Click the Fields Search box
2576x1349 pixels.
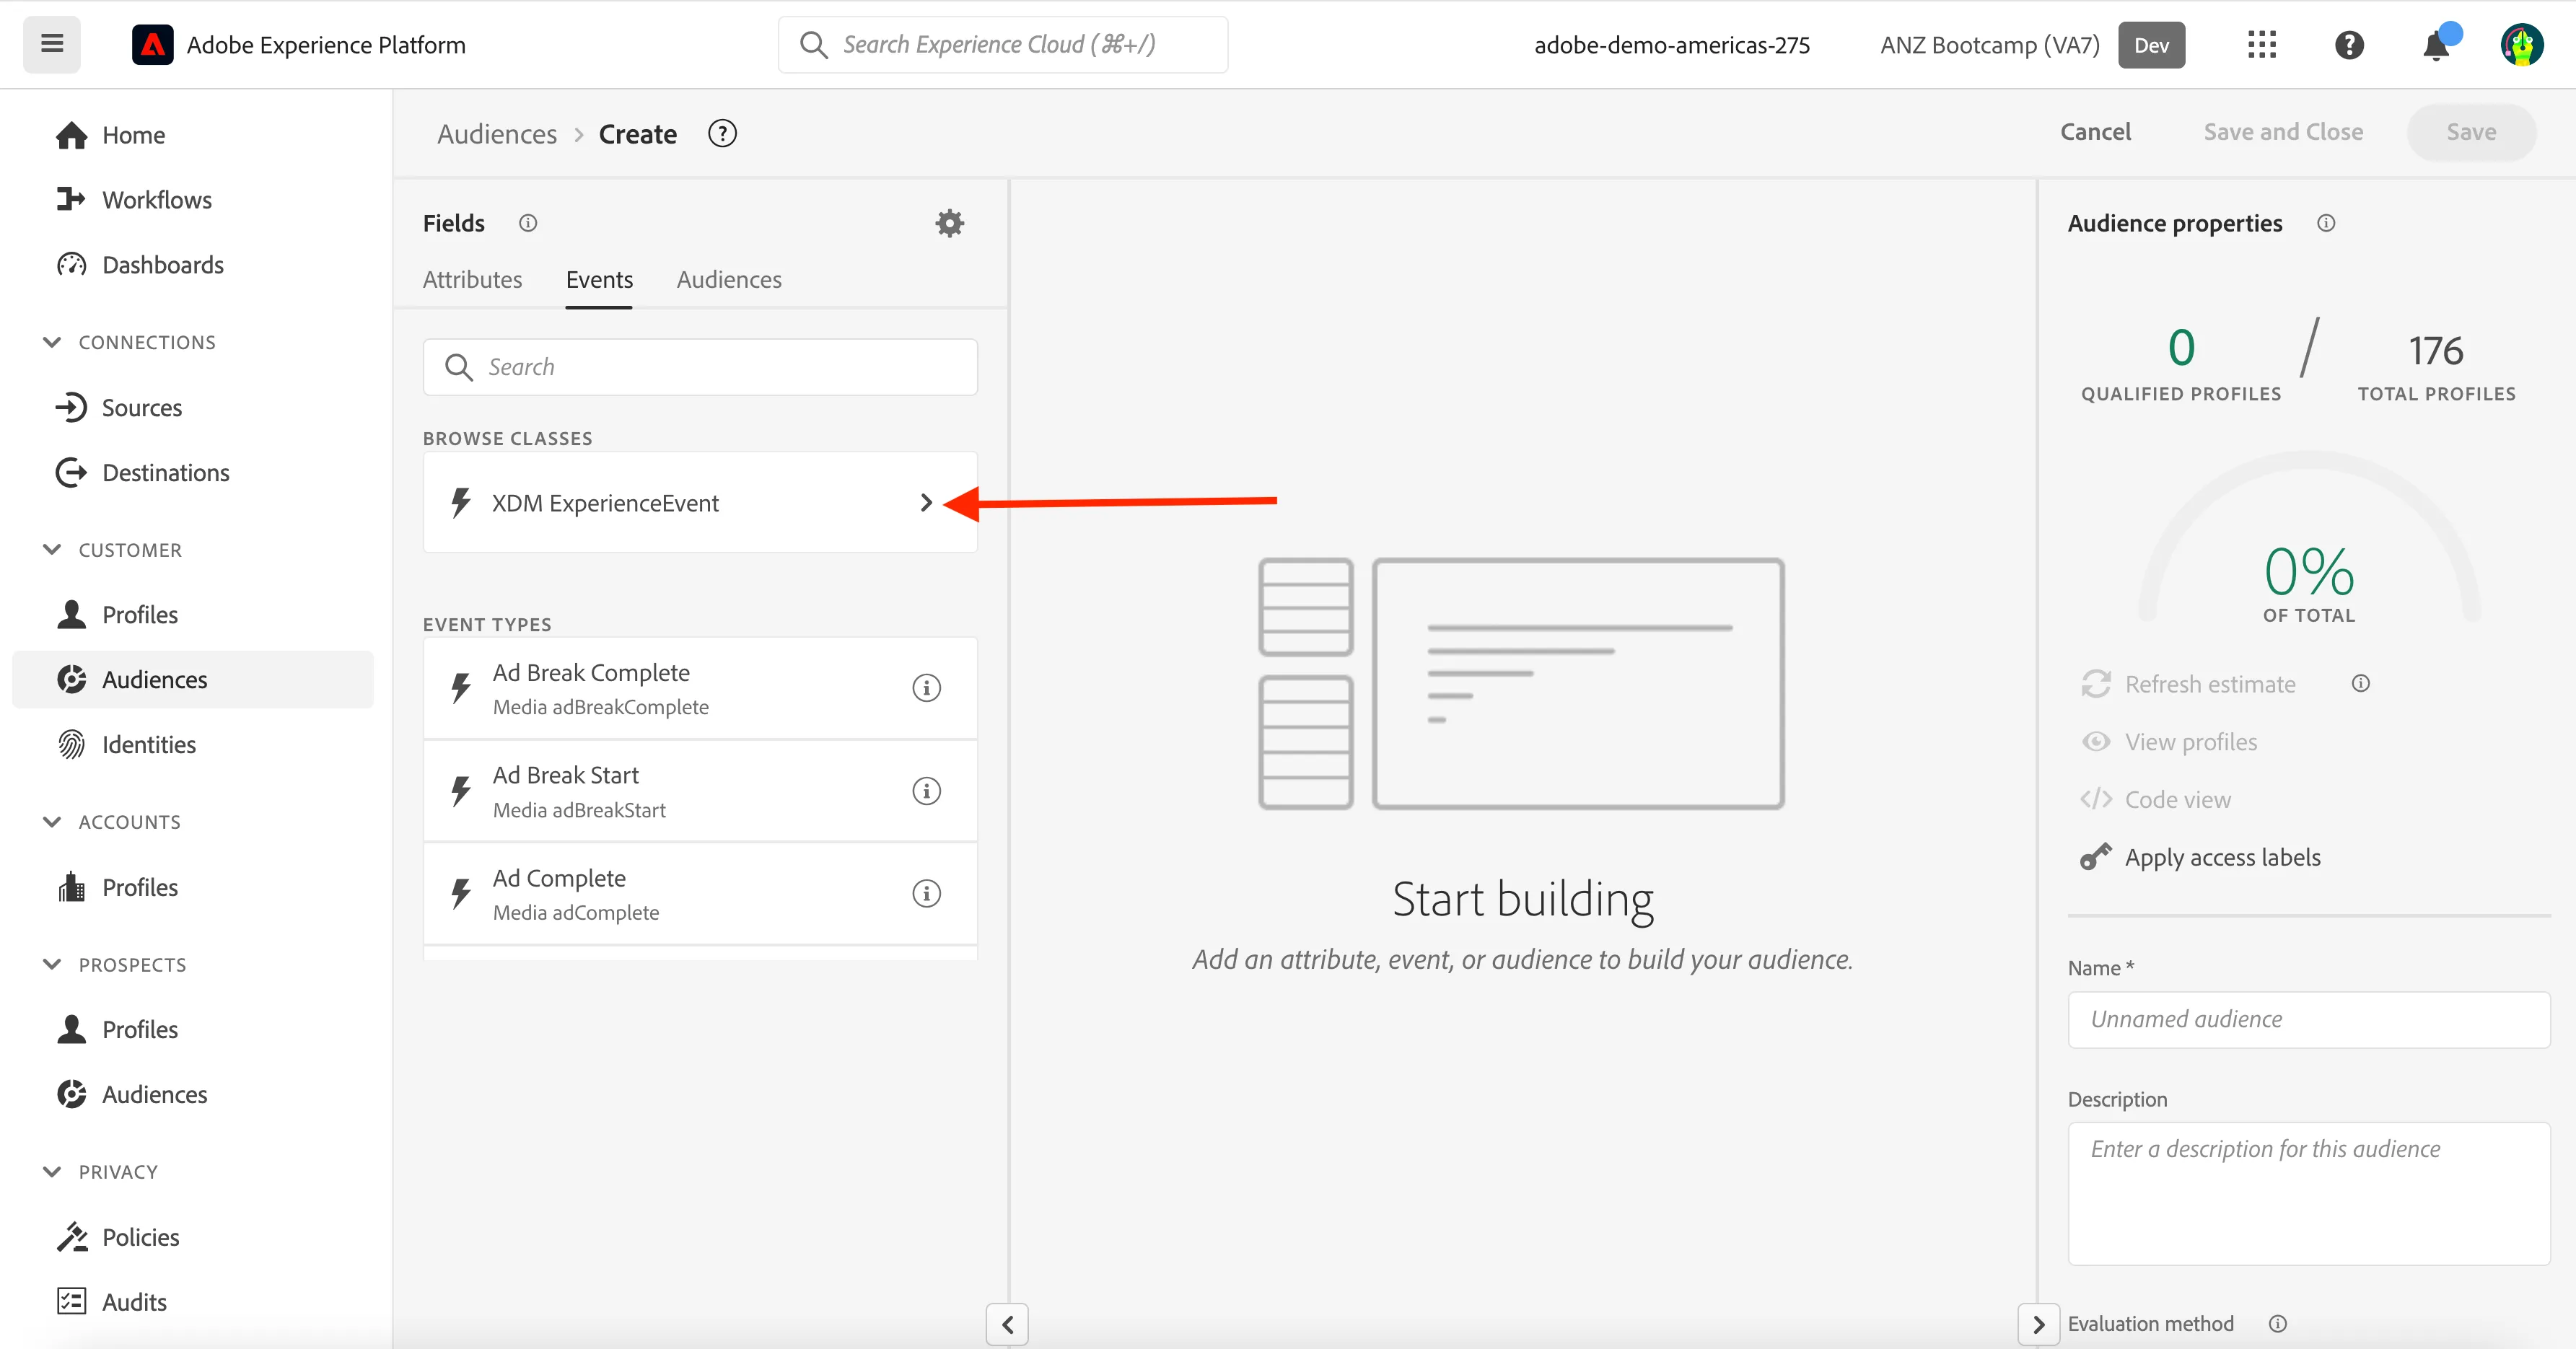[x=700, y=367]
